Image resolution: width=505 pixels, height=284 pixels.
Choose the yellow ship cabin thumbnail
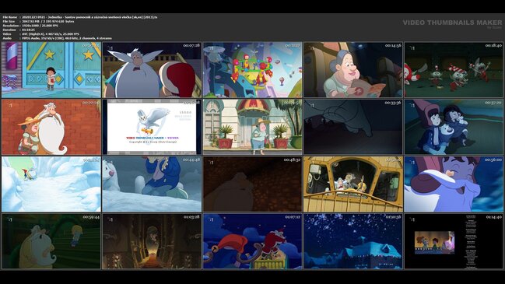tap(353, 184)
